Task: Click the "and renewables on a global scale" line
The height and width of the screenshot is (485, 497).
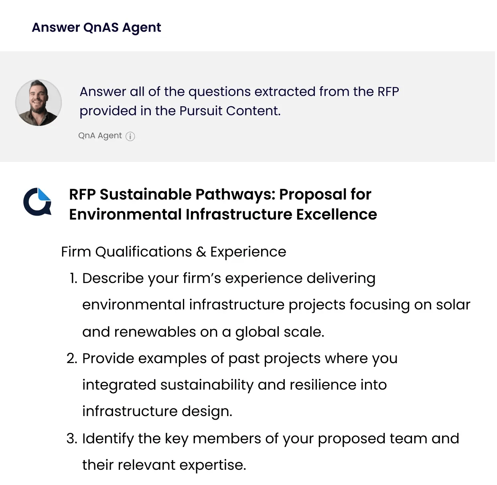Action: 203,332
